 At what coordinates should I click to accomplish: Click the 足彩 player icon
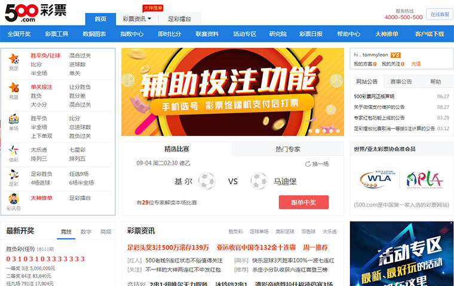14,175
